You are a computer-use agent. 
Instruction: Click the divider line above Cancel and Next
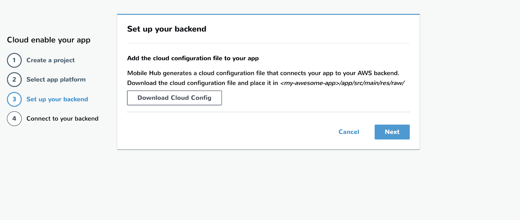click(x=268, y=112)
